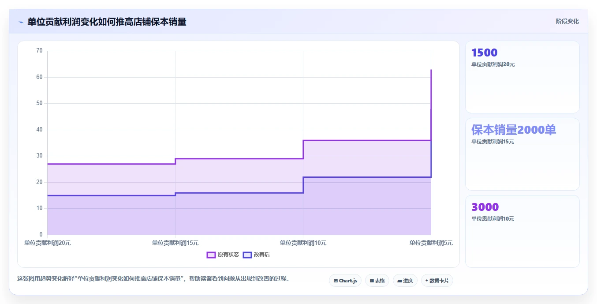Click the 进度 tag's progress icon
Image resolution: width=597 pixels, height=304 pixels.
[399, 281]
